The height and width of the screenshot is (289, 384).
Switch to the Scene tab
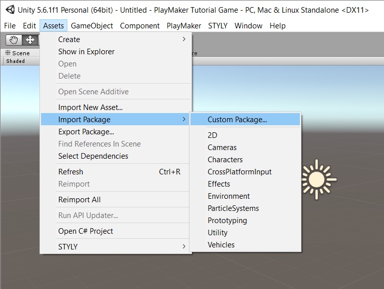[21, 53]
